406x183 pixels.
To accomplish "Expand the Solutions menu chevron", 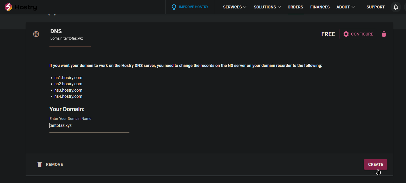I will pos(279,7).
